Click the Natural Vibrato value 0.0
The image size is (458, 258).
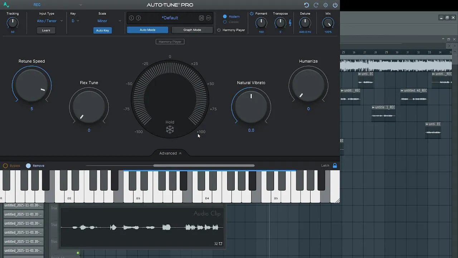coord(251,130)
